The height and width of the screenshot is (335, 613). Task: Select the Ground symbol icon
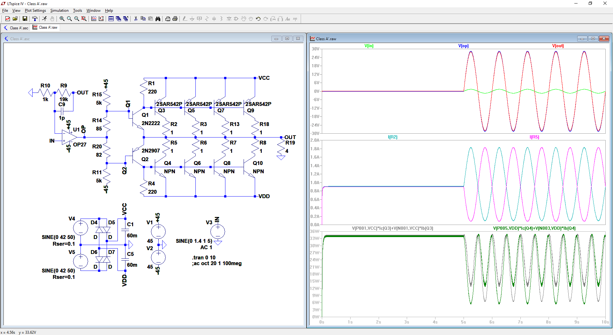192,19
